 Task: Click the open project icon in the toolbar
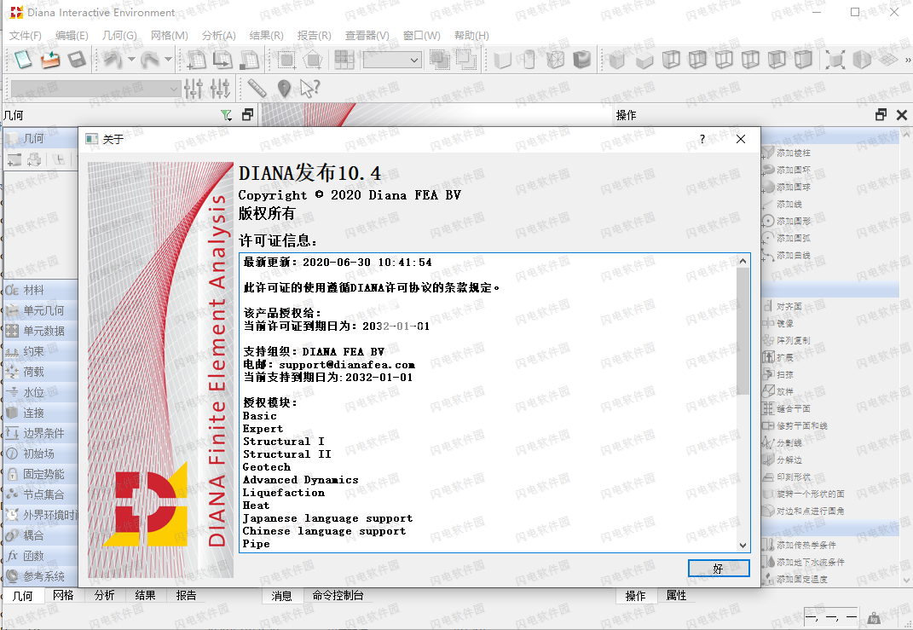click(x=50, y=60)
